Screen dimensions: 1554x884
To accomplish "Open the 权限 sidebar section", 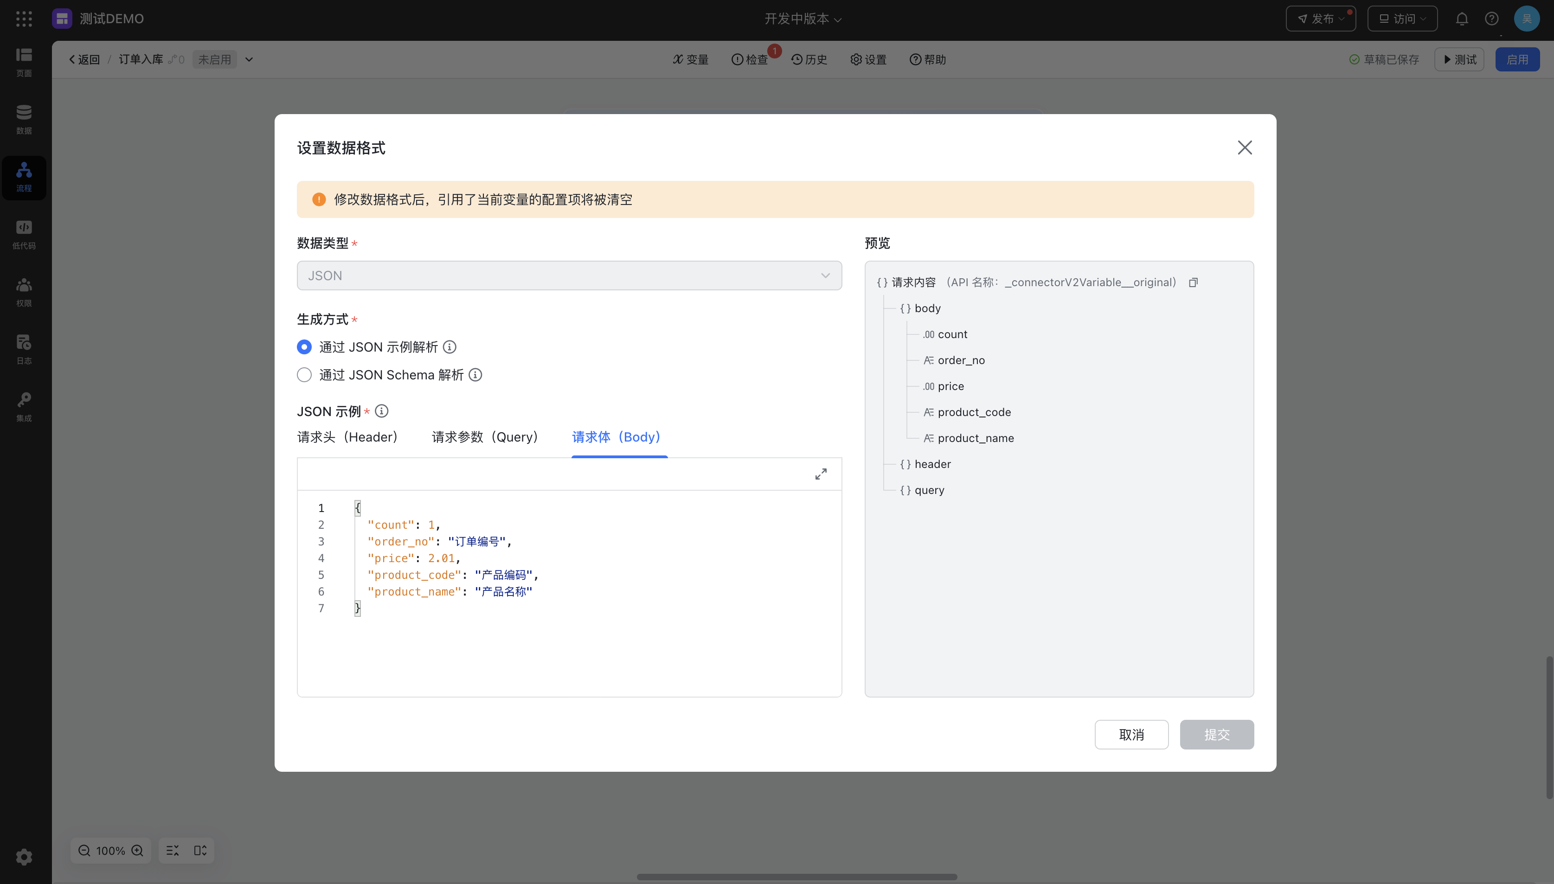I will [x=24, y=293].
